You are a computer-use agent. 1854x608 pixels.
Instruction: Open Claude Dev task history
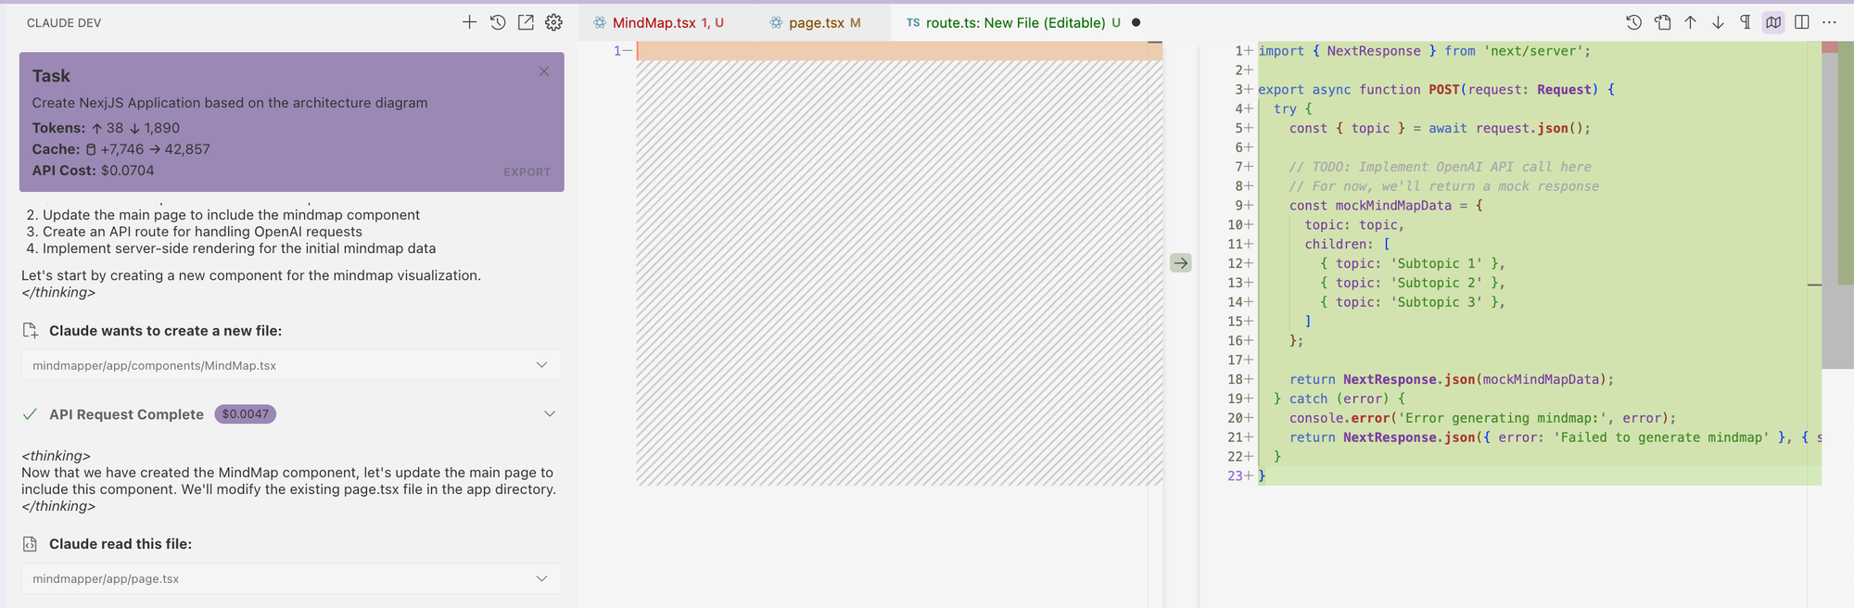point(498,22)
